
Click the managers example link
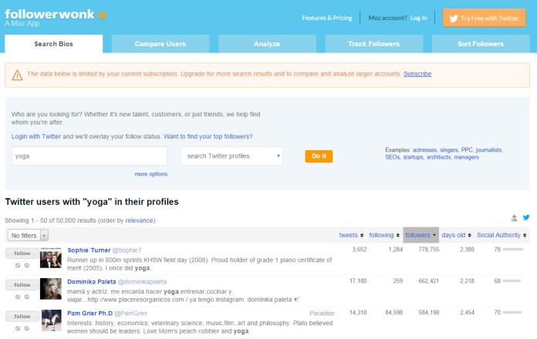click(467, 157)
